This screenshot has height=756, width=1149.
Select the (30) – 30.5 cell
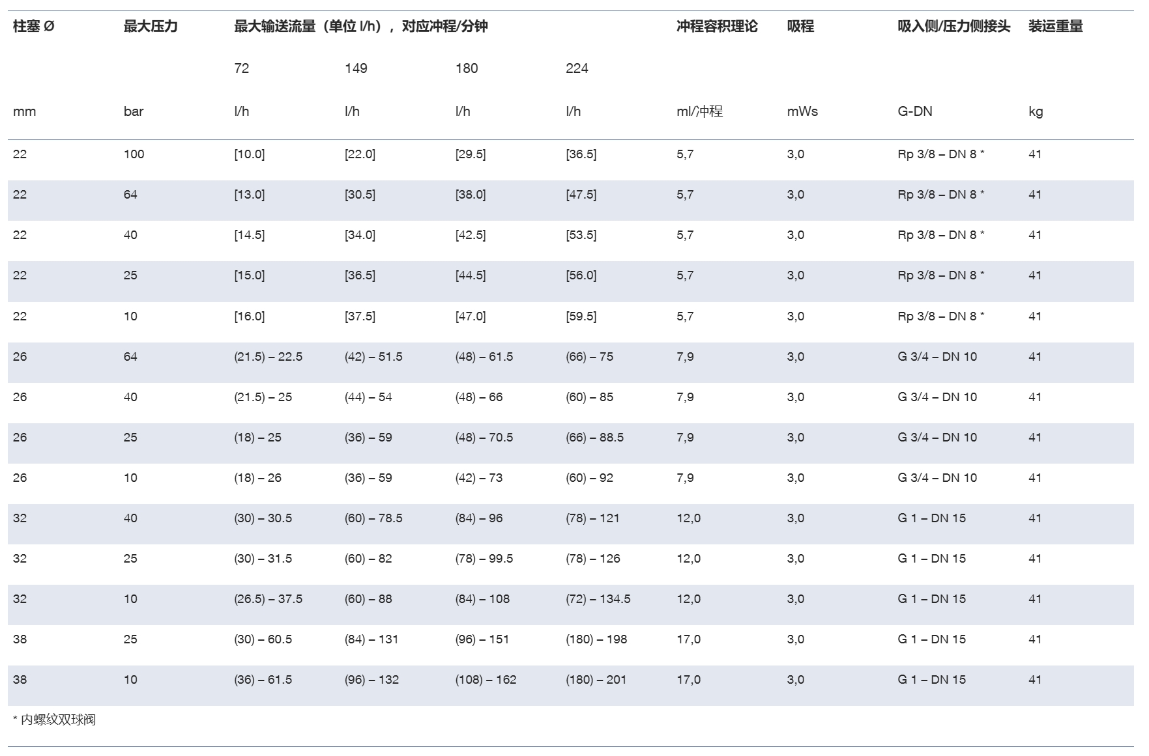(263, 518)
